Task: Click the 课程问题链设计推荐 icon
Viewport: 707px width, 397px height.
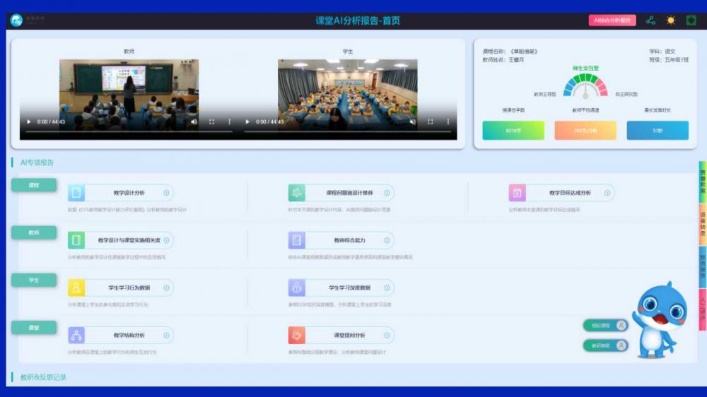Action: (x=297, y=193)
